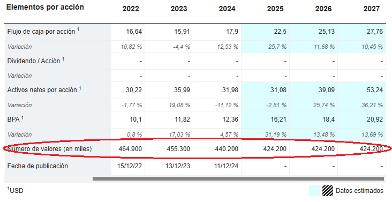
Task: Click the BPA row label
Action: point(16,119)
